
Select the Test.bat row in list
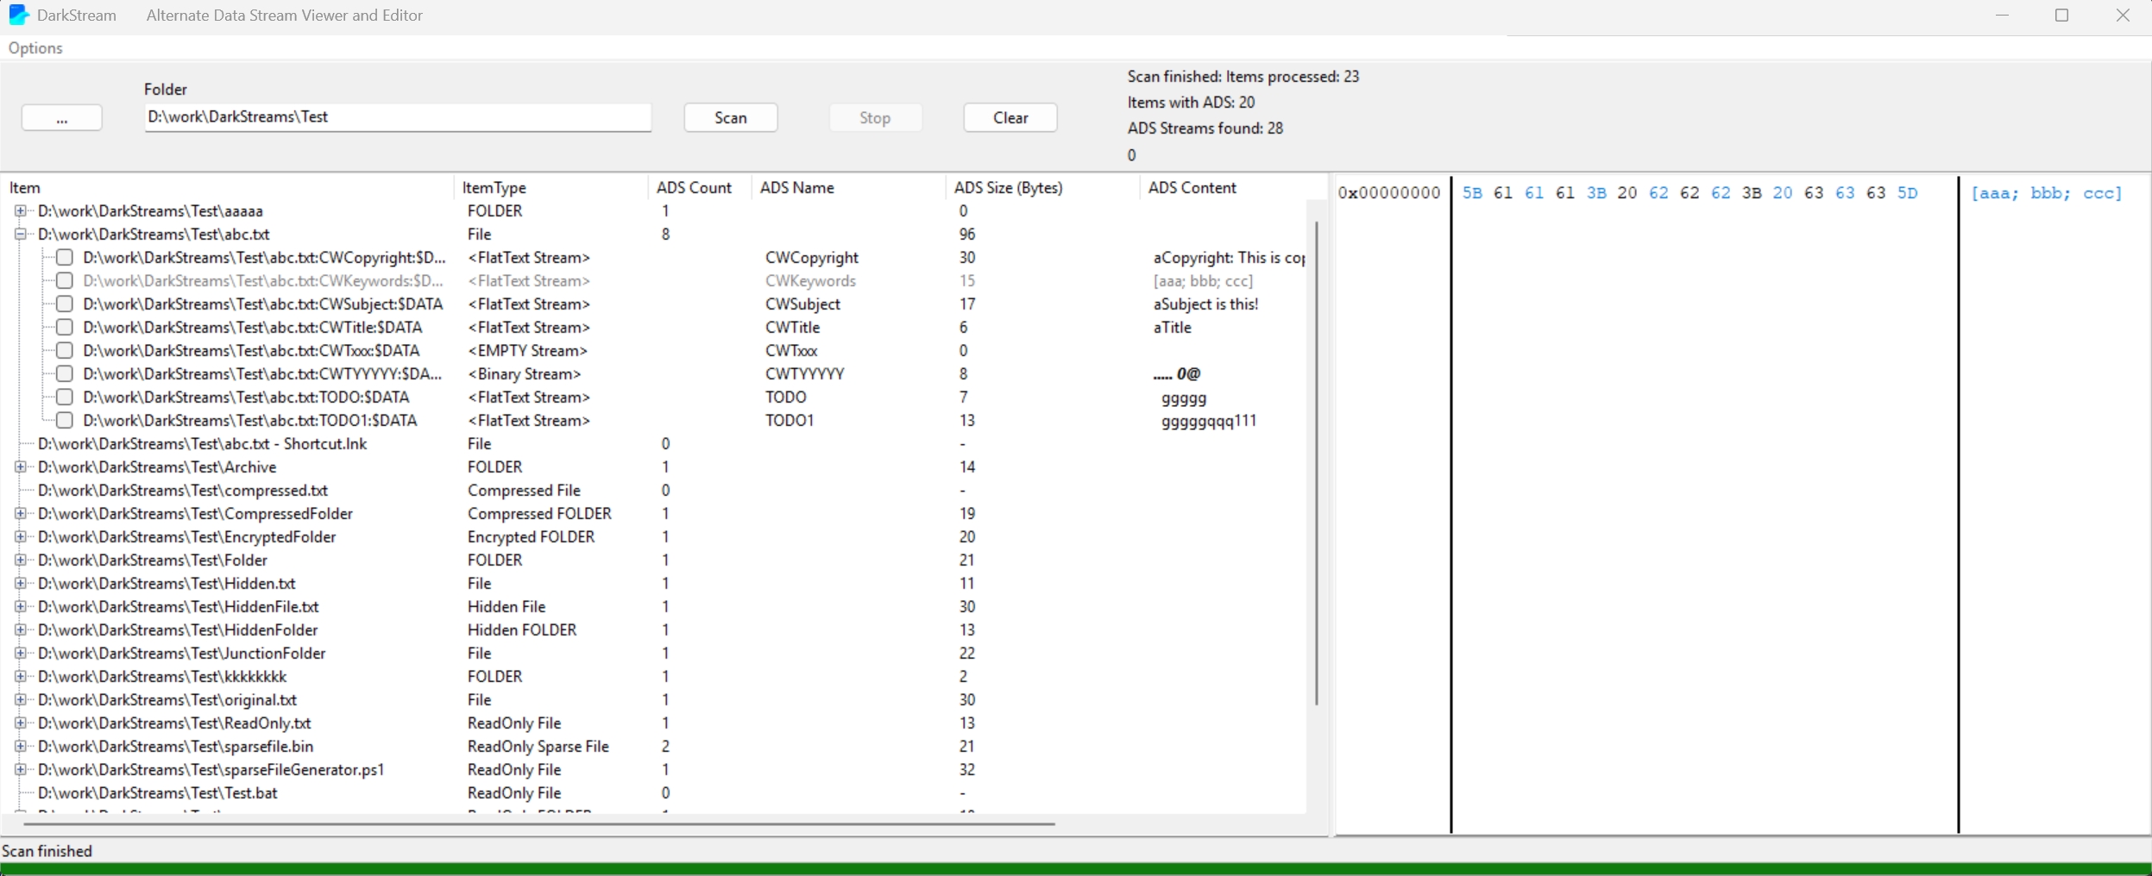(158, 793)
